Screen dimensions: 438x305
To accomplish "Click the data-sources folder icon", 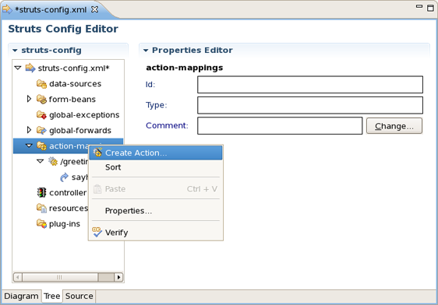I will click(41, 83).
